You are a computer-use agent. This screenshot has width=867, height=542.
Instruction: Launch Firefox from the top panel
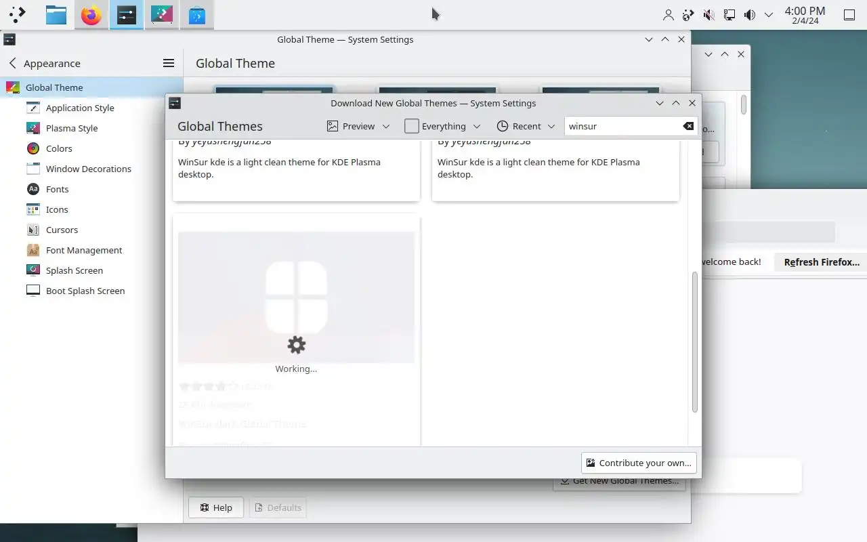(91, 14)
